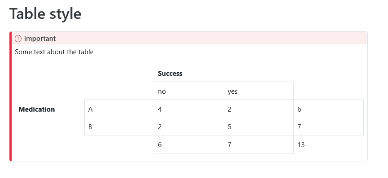388x178 pixels.
Task: Select cell with value 4 in row A
Action: pos(189,109)
